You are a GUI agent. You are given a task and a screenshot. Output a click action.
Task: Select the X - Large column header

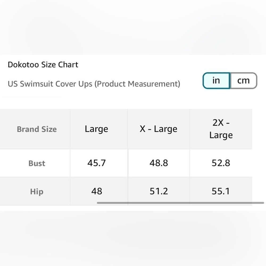(x=159, y=129)
